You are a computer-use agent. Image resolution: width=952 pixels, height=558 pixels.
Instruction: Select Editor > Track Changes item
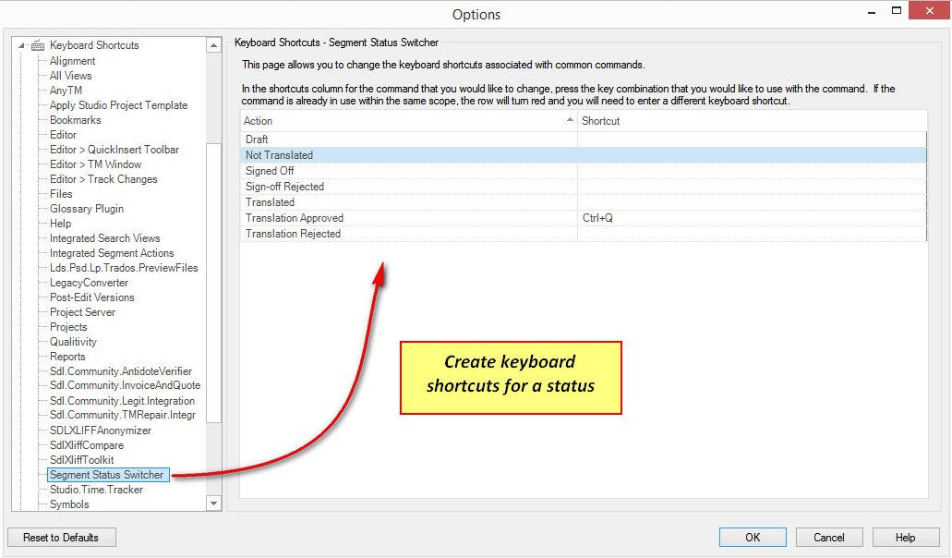point(103,179)
